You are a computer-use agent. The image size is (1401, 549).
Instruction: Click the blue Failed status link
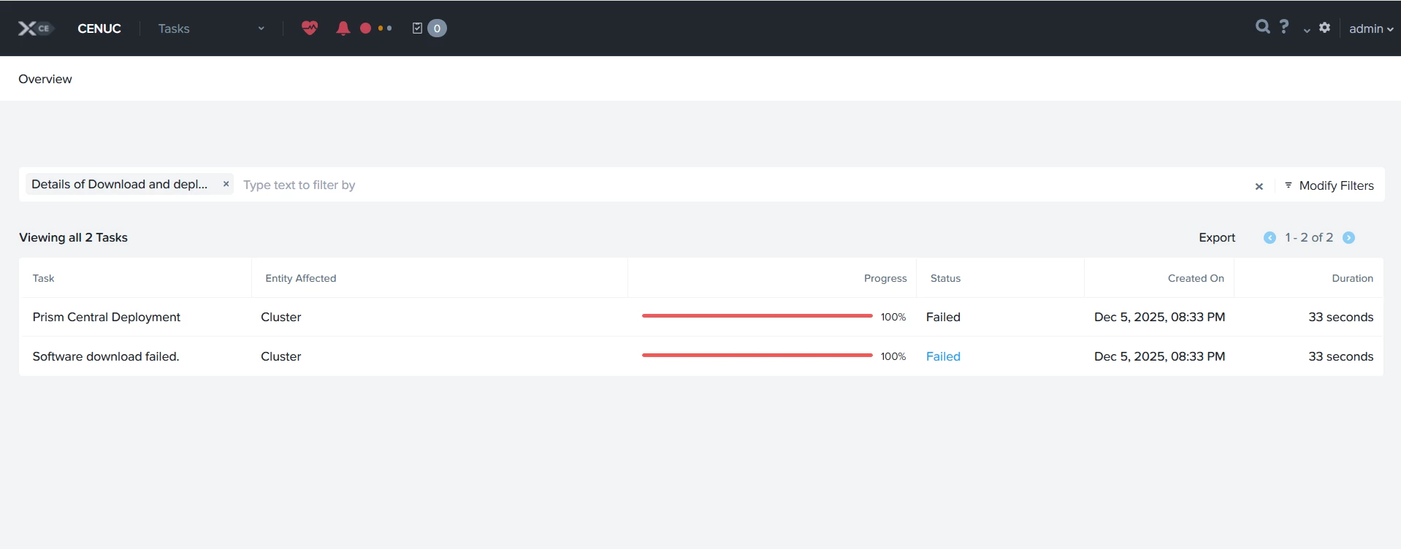point(943,356)
